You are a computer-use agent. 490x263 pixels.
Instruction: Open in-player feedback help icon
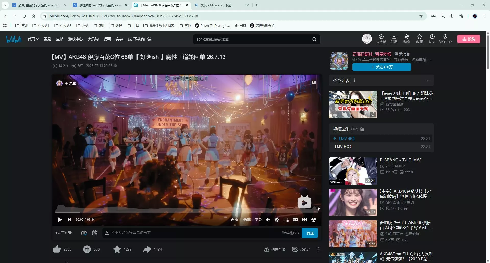click(314, 82)
